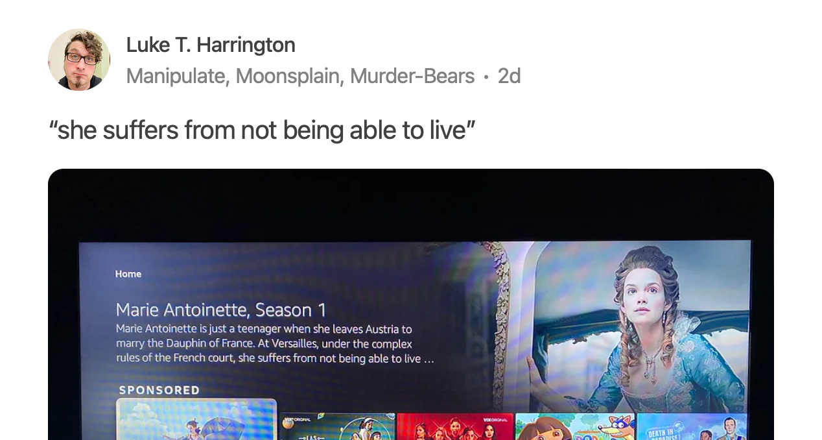The height and width of the screenshot is (440, 822).
Task: Open the Dora the Explorer tile
Action: pos(575,426)
